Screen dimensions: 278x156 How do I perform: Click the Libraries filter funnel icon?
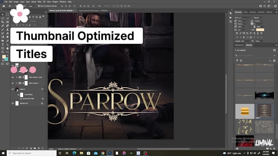tap(237, 61)
